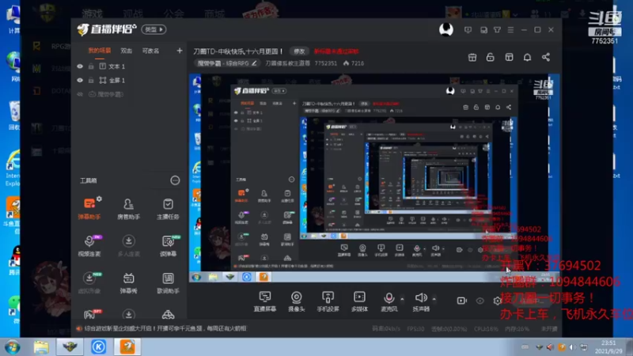Open 弹幕助手 settings gear

pyautogui.click(x=99, y=199)
